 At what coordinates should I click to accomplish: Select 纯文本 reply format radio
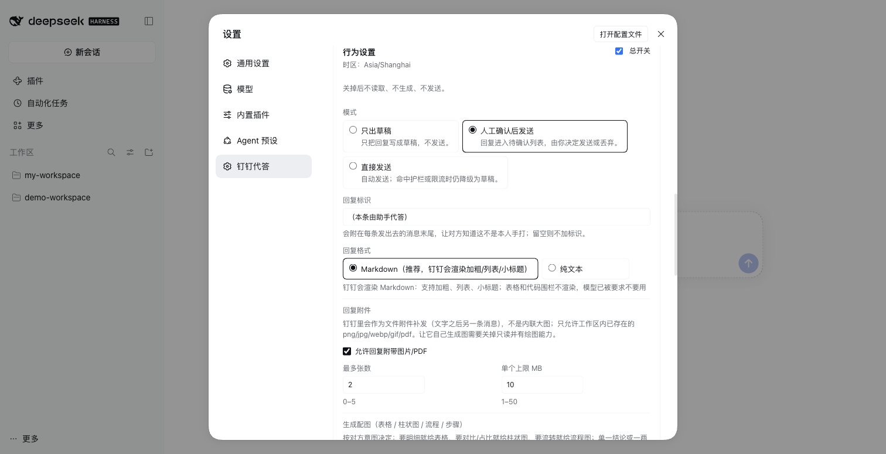552,268
